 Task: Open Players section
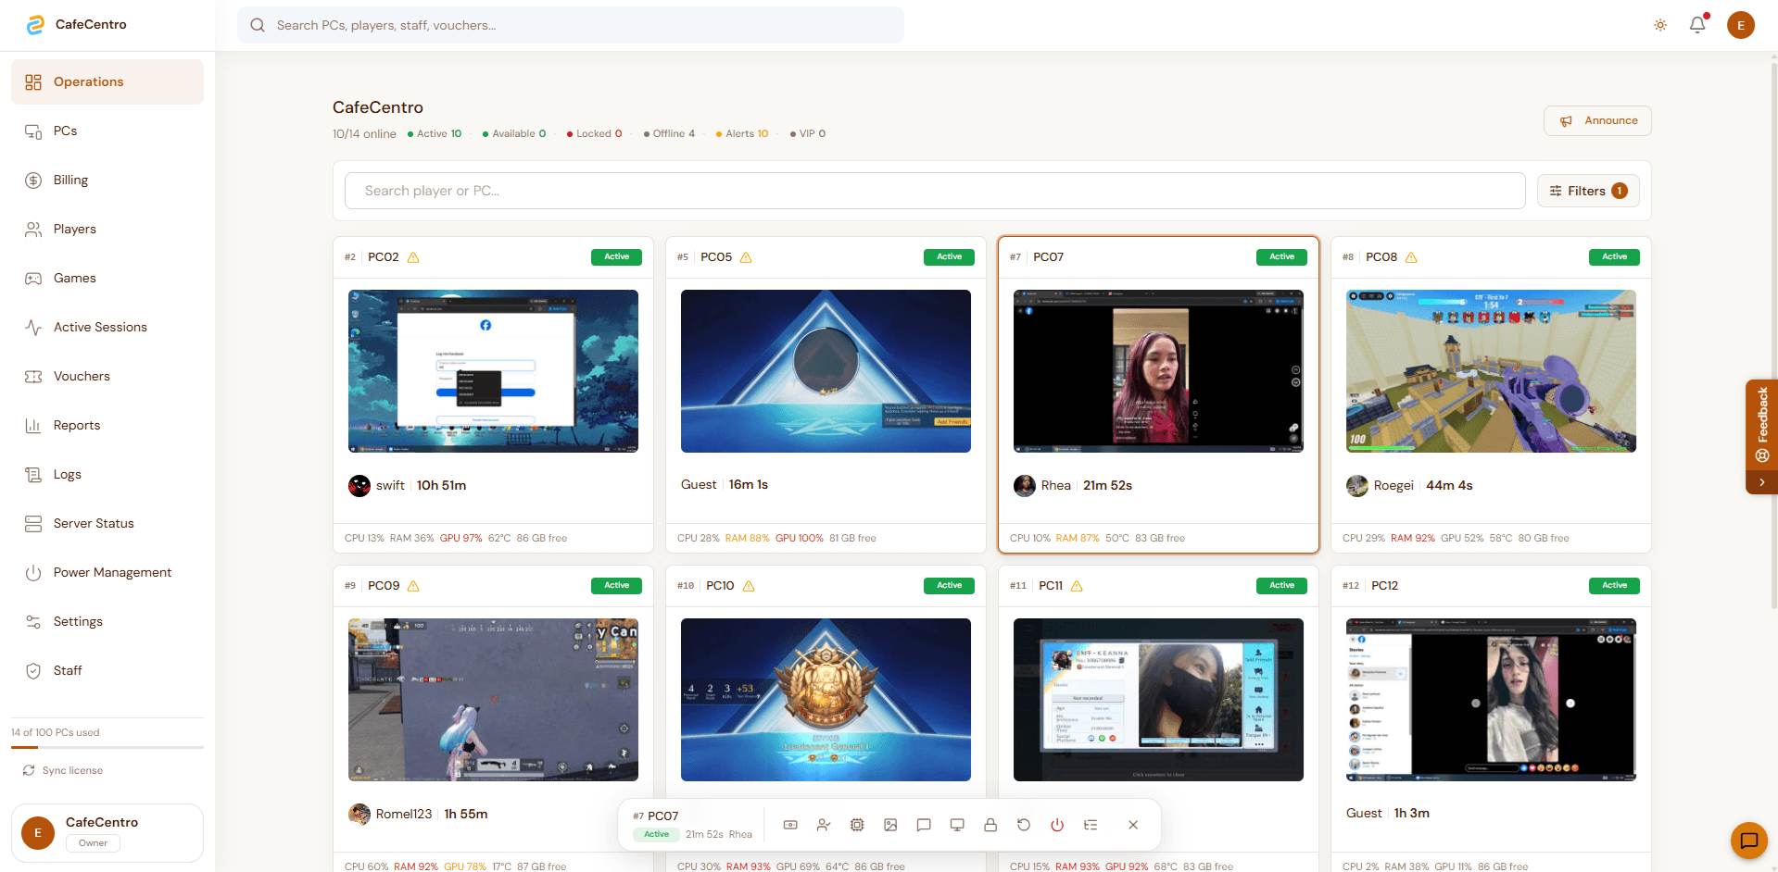point(107,229)
